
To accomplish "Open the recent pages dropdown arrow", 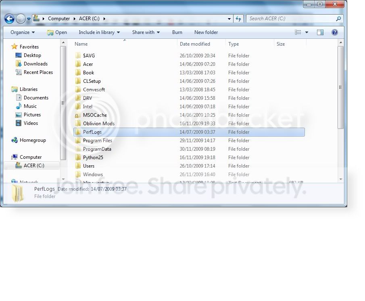I will point(29,19).
